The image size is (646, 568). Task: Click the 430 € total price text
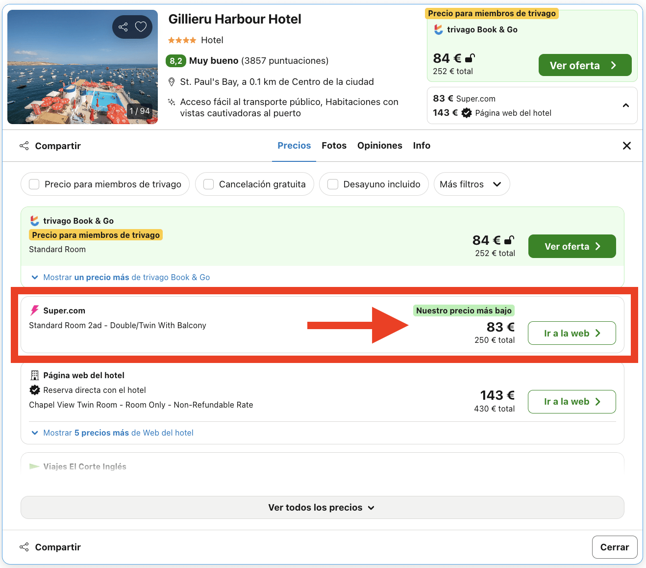click(x=494, y=409)
